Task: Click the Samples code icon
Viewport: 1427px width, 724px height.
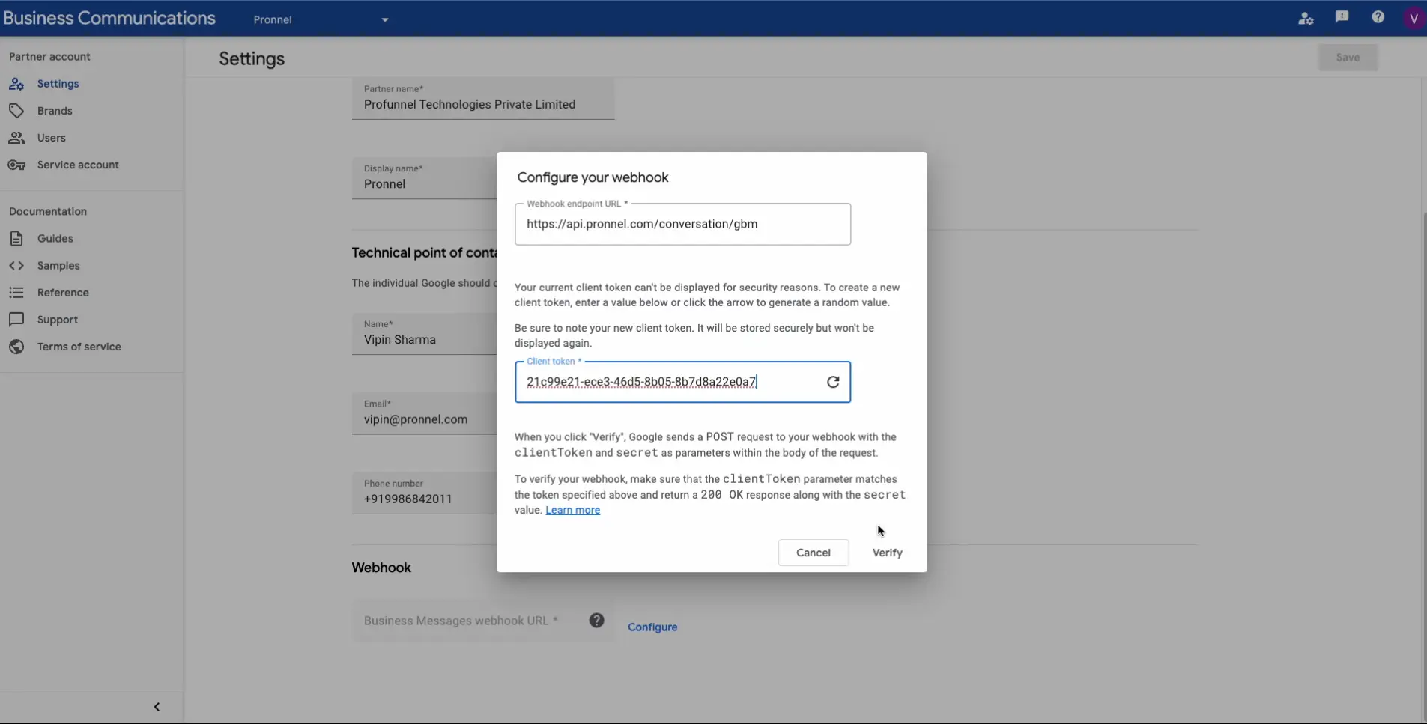Action: click(x=16, y=266)
